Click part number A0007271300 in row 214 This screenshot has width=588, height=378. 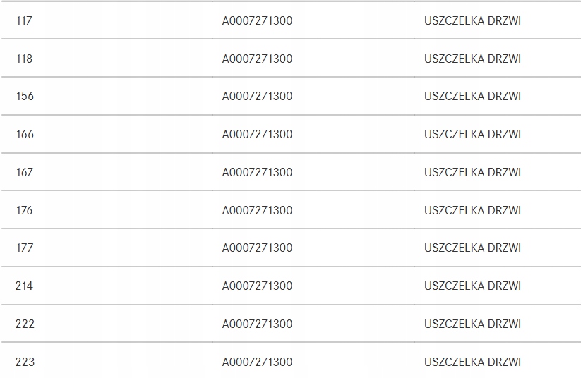tap(257, 286)
